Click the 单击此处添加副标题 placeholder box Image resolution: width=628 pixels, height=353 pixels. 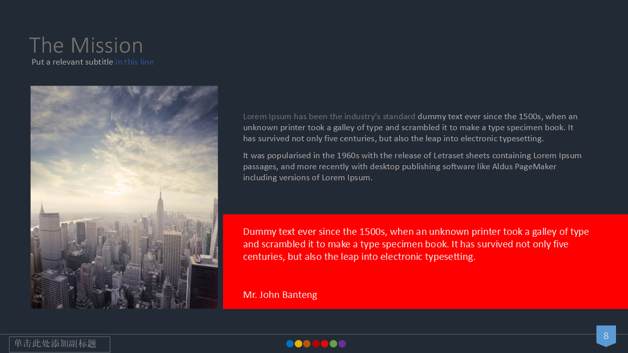[60, 344]
